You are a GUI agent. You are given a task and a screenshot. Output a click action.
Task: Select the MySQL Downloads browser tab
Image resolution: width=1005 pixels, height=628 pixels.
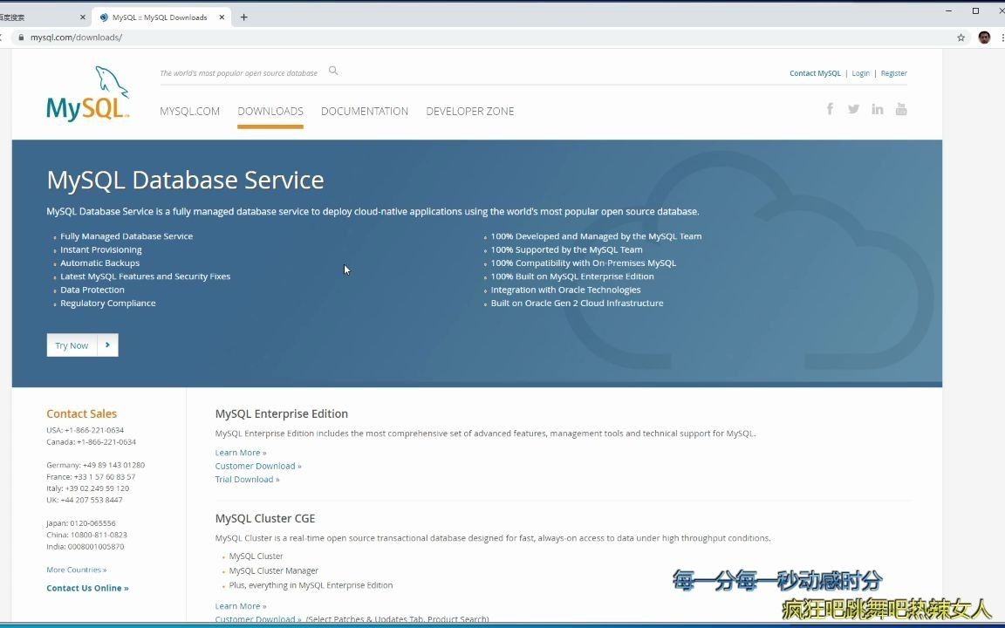click(161, 16)
